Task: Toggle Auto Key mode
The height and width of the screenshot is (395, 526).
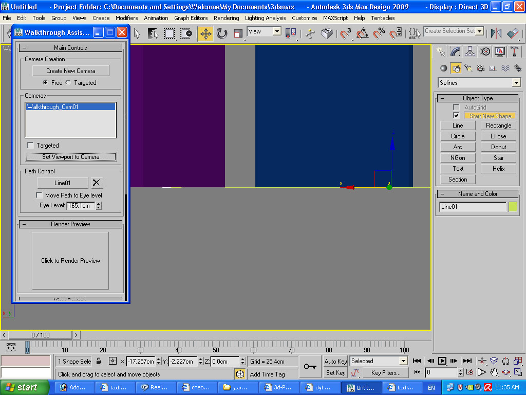Action: tap(335, 362)
